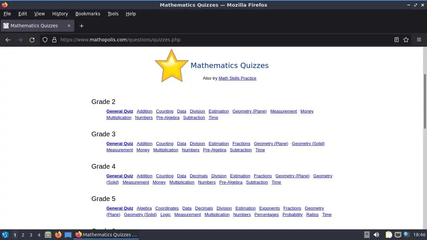Click the notification bubble tray icon

tap(406, 234)
